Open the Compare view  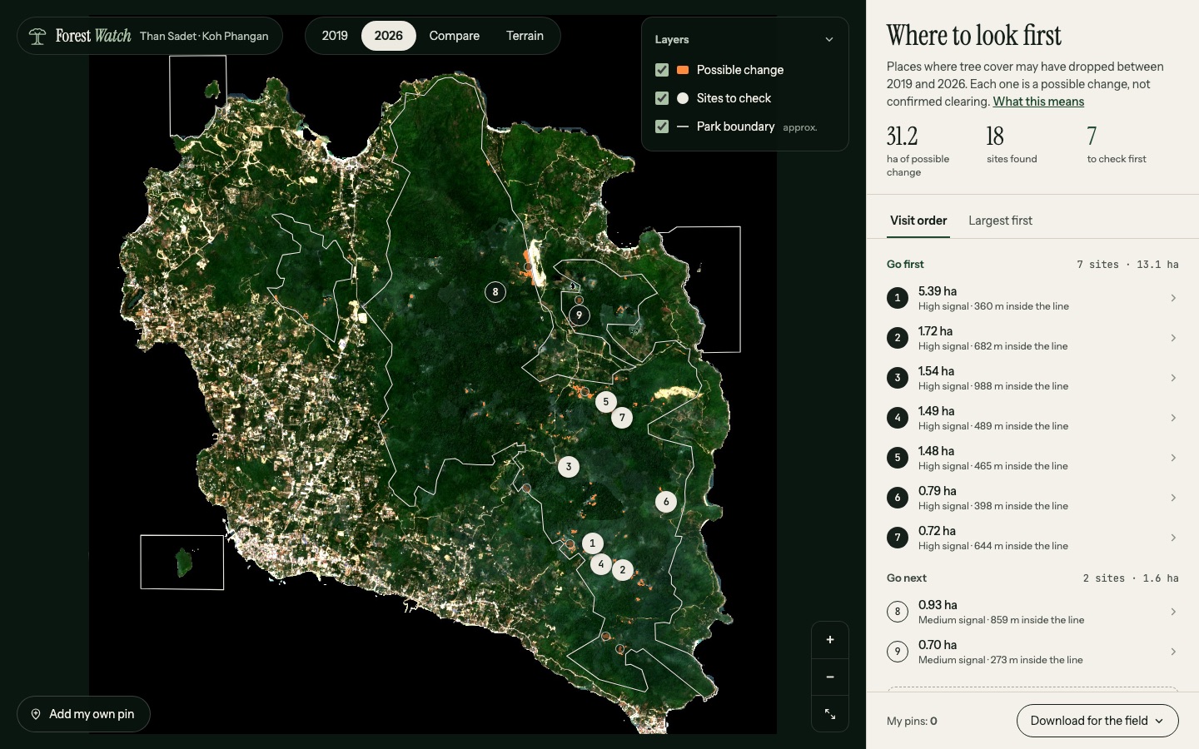455,36
